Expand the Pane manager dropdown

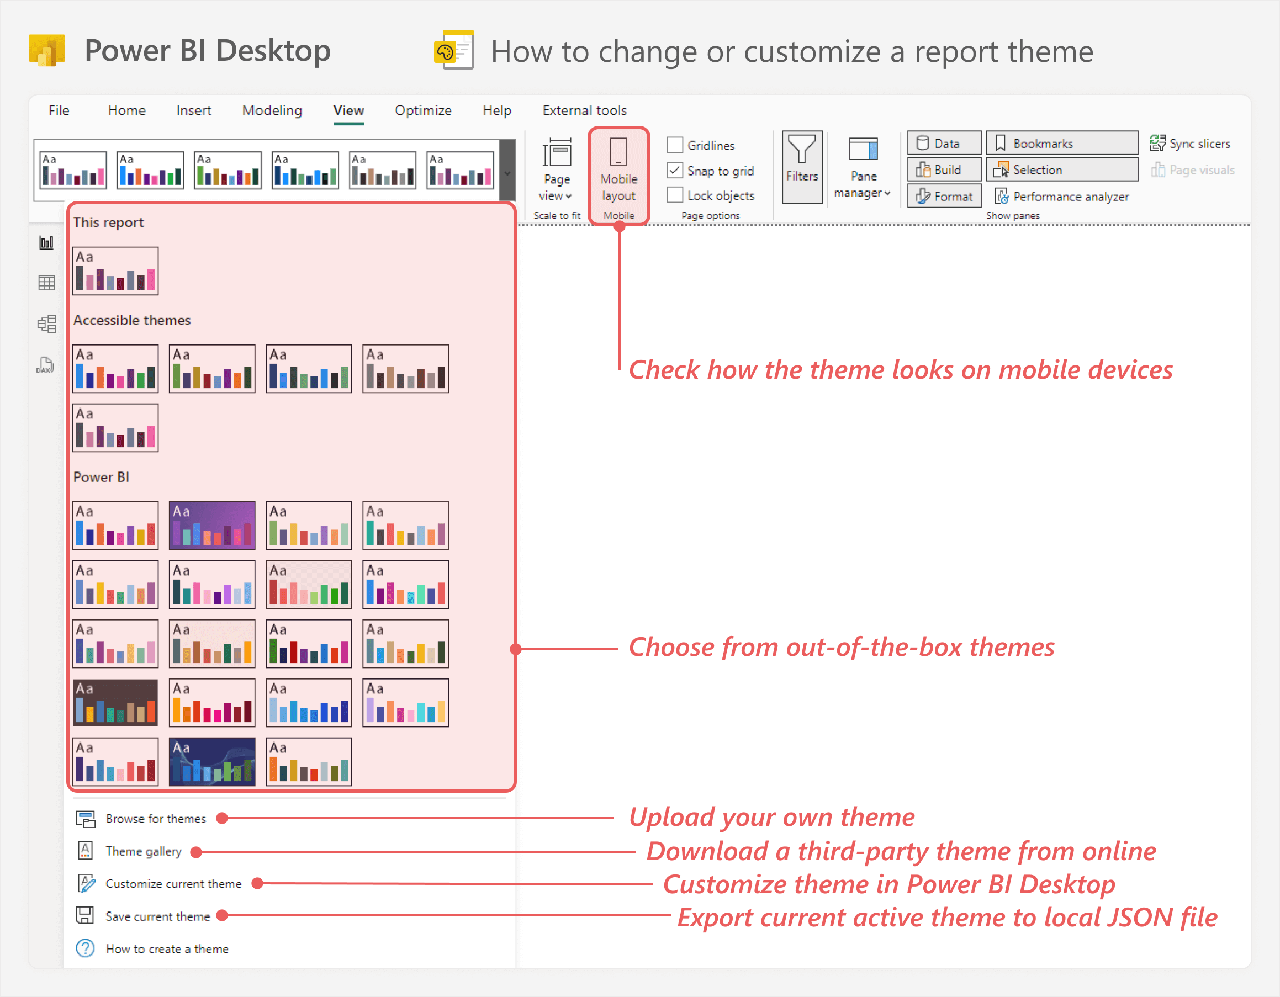click(x=863, y=168)
